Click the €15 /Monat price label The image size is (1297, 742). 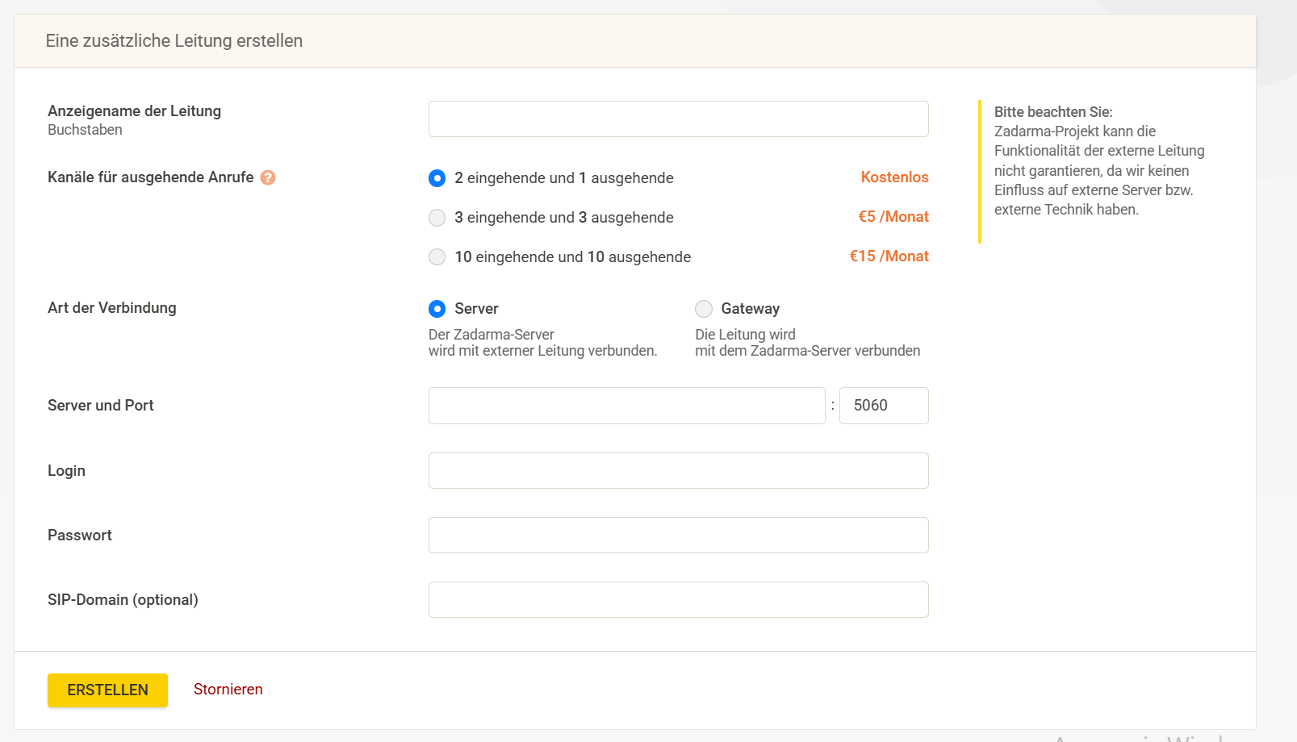click(x=889, y=256)
